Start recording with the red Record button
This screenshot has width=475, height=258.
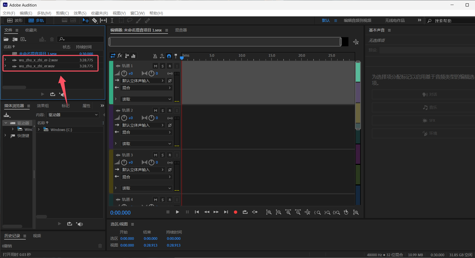[x=235, y=212]
